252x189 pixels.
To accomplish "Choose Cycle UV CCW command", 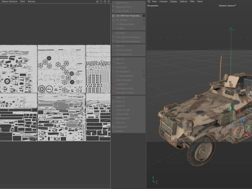I will [x=129, y=110].
